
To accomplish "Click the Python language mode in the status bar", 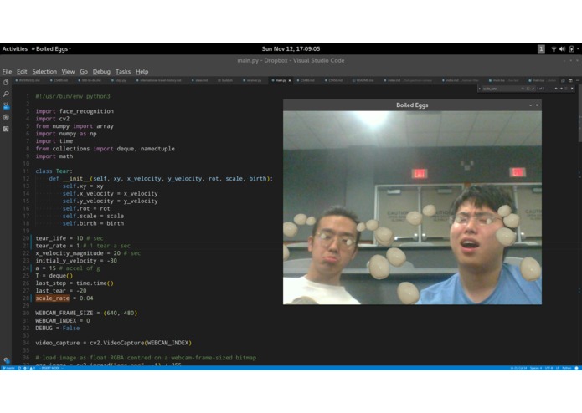I will [566, 368].
